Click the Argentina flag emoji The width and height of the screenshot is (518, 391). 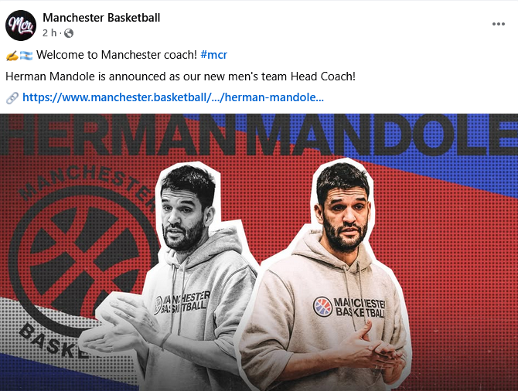pyautogui.click(x=26, y=56)
